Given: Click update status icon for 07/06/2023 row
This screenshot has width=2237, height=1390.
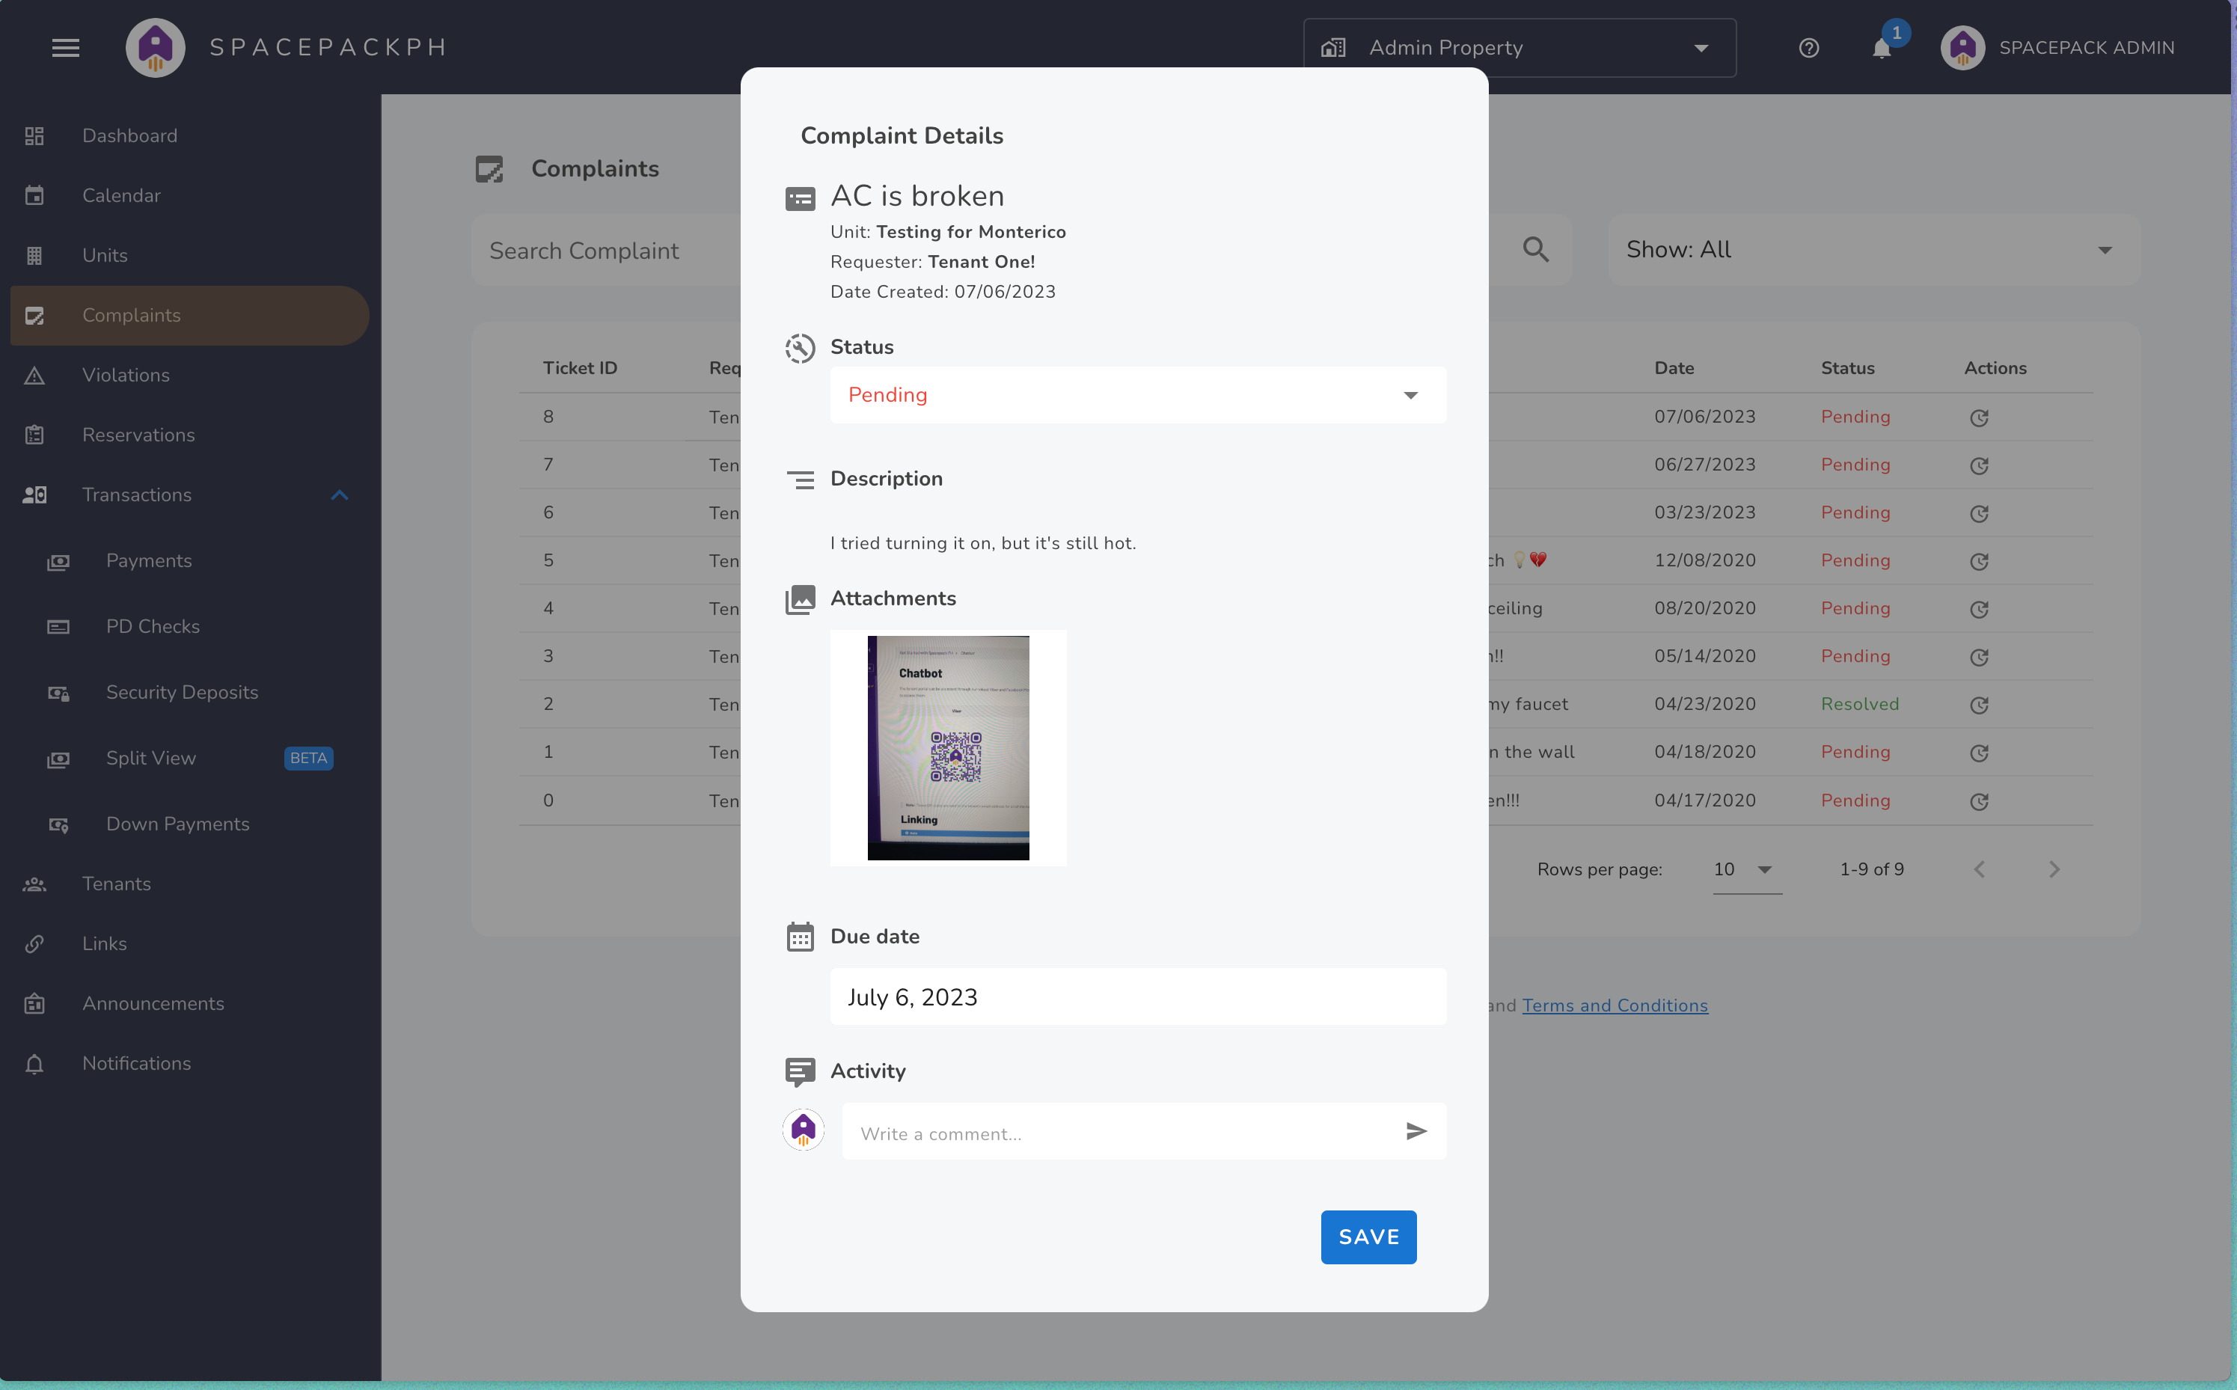Looking at the screenshot, I should [x=1979, y=418].
